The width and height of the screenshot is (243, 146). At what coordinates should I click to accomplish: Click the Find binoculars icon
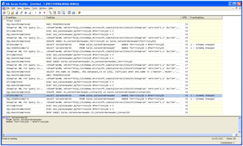tap(26, 13)
